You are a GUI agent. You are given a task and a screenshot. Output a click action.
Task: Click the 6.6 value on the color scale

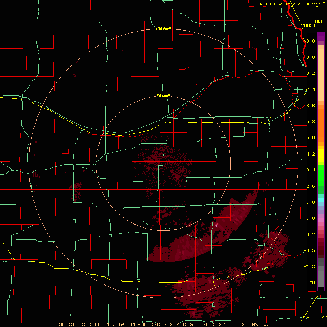[311, 105]
